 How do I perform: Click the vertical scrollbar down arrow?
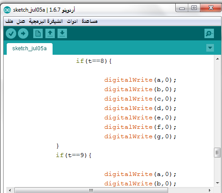pyautogui.click(x=218, y=183)
